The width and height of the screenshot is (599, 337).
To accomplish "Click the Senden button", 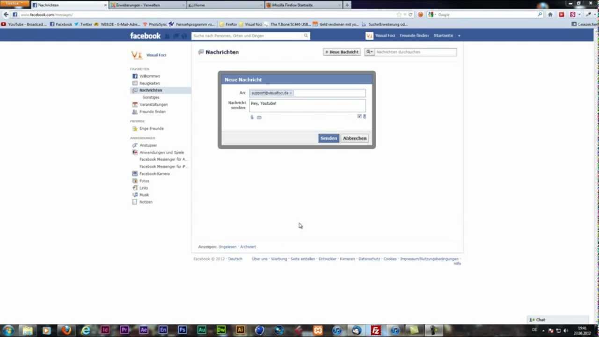I will click(329, 138).
